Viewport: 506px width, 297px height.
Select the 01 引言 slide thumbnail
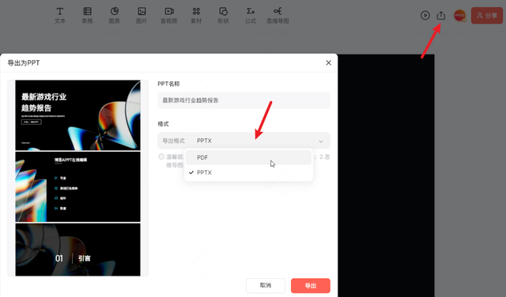pos(77,250)
